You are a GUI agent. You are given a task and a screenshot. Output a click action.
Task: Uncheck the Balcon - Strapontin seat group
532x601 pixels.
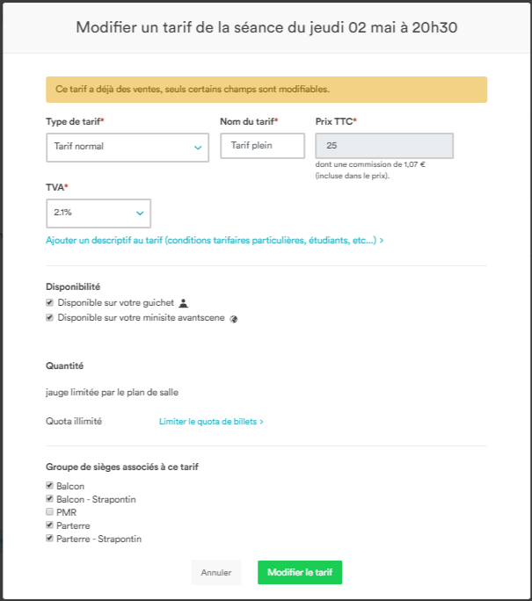[x=50, y=499]
